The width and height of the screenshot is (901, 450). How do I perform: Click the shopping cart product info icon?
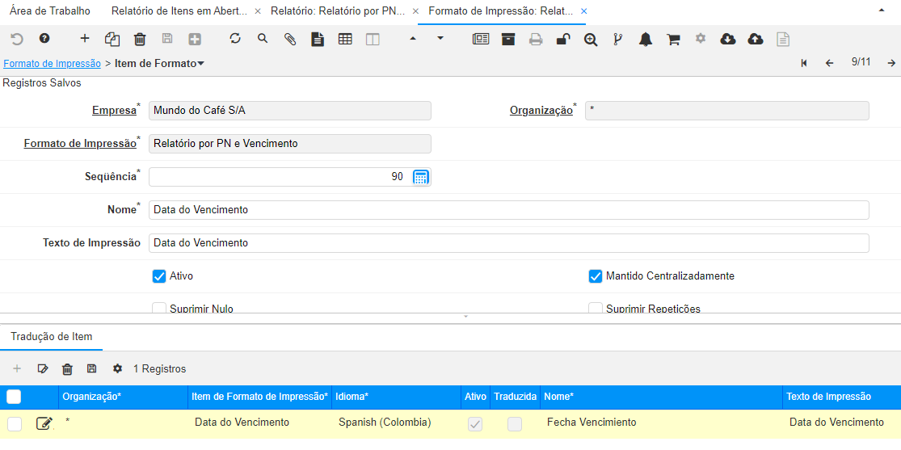tap(673, 39)
